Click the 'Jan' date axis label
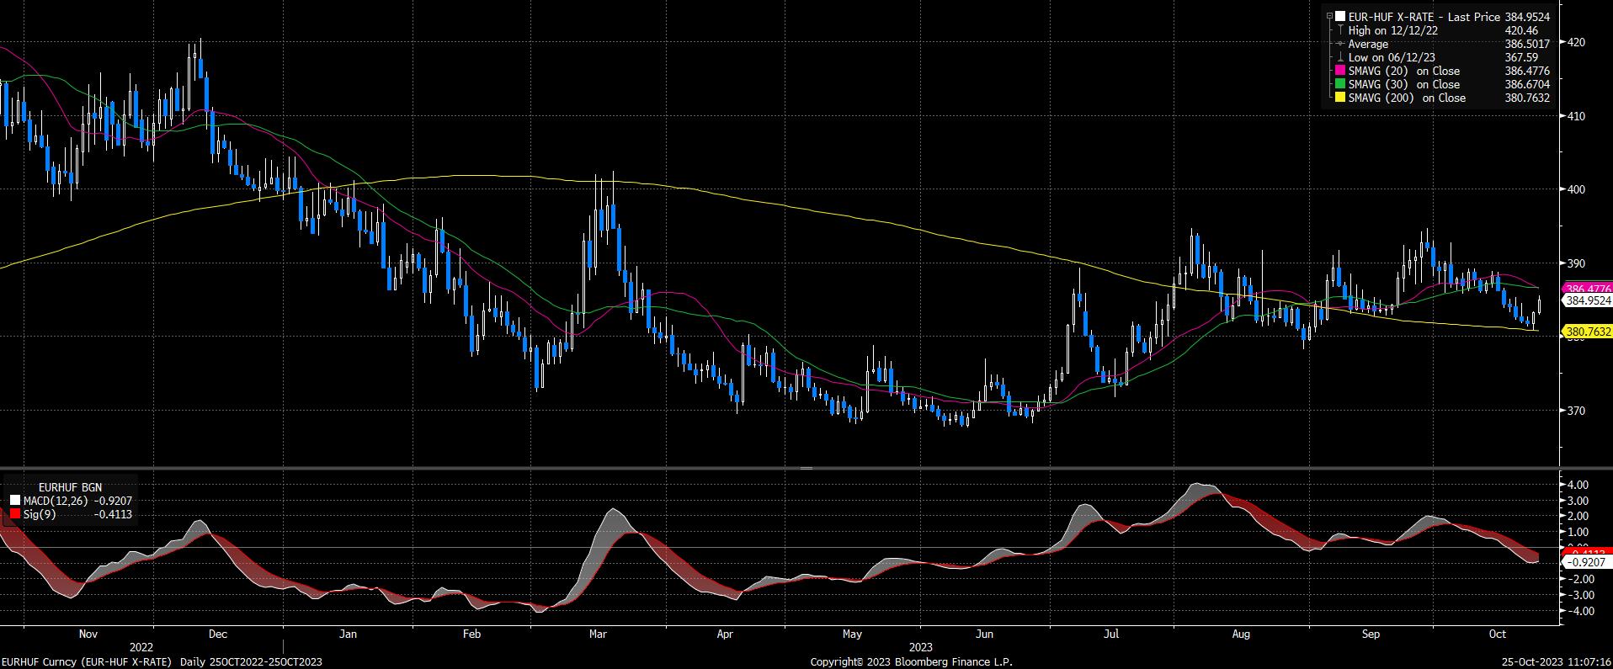 [x=347, y=634]
